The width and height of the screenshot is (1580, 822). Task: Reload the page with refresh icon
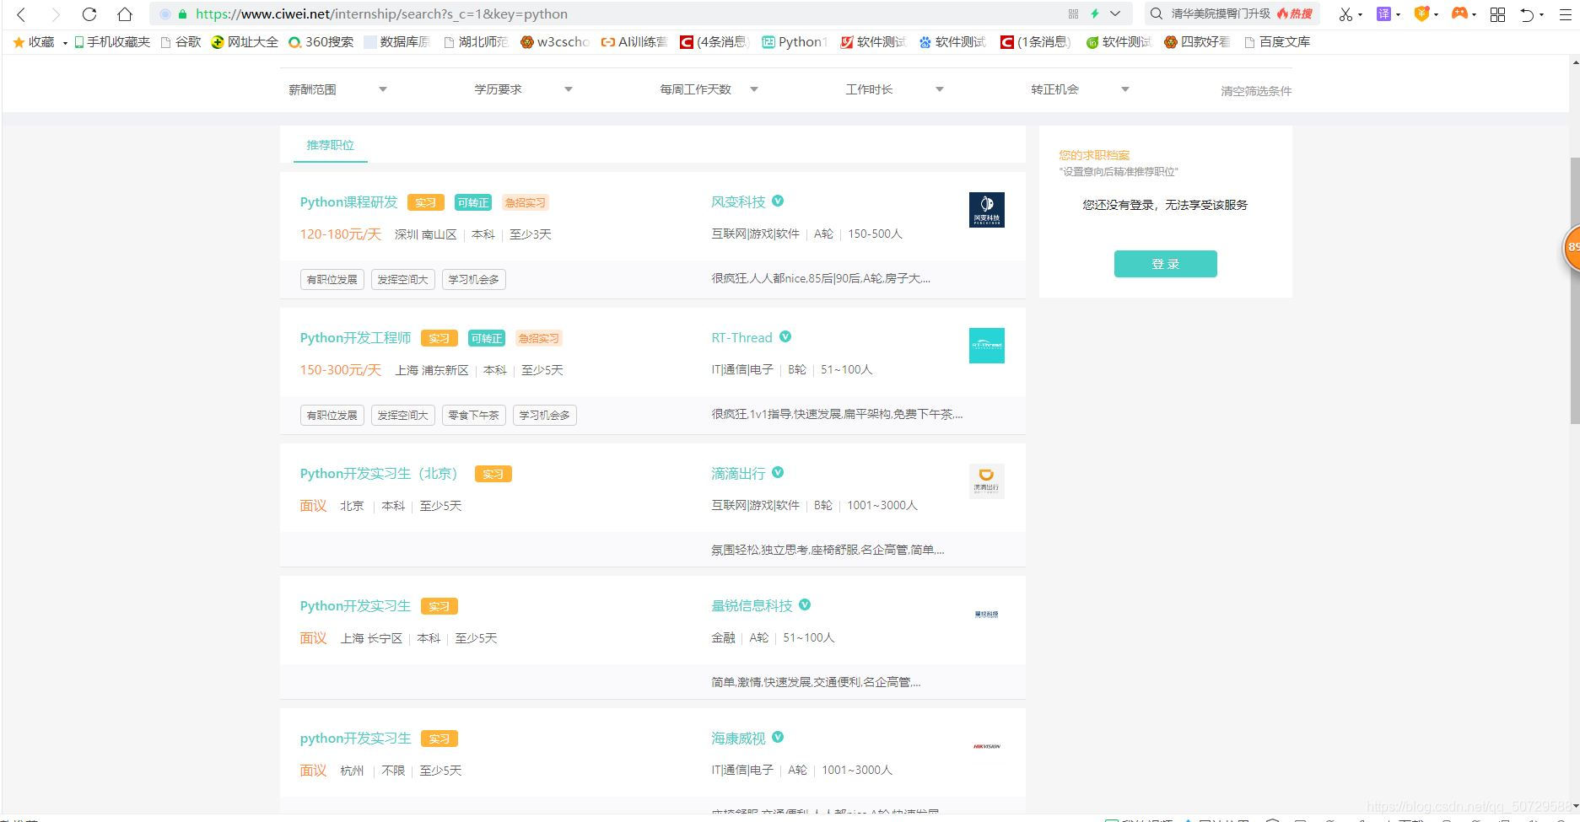(x=89, y=14)
